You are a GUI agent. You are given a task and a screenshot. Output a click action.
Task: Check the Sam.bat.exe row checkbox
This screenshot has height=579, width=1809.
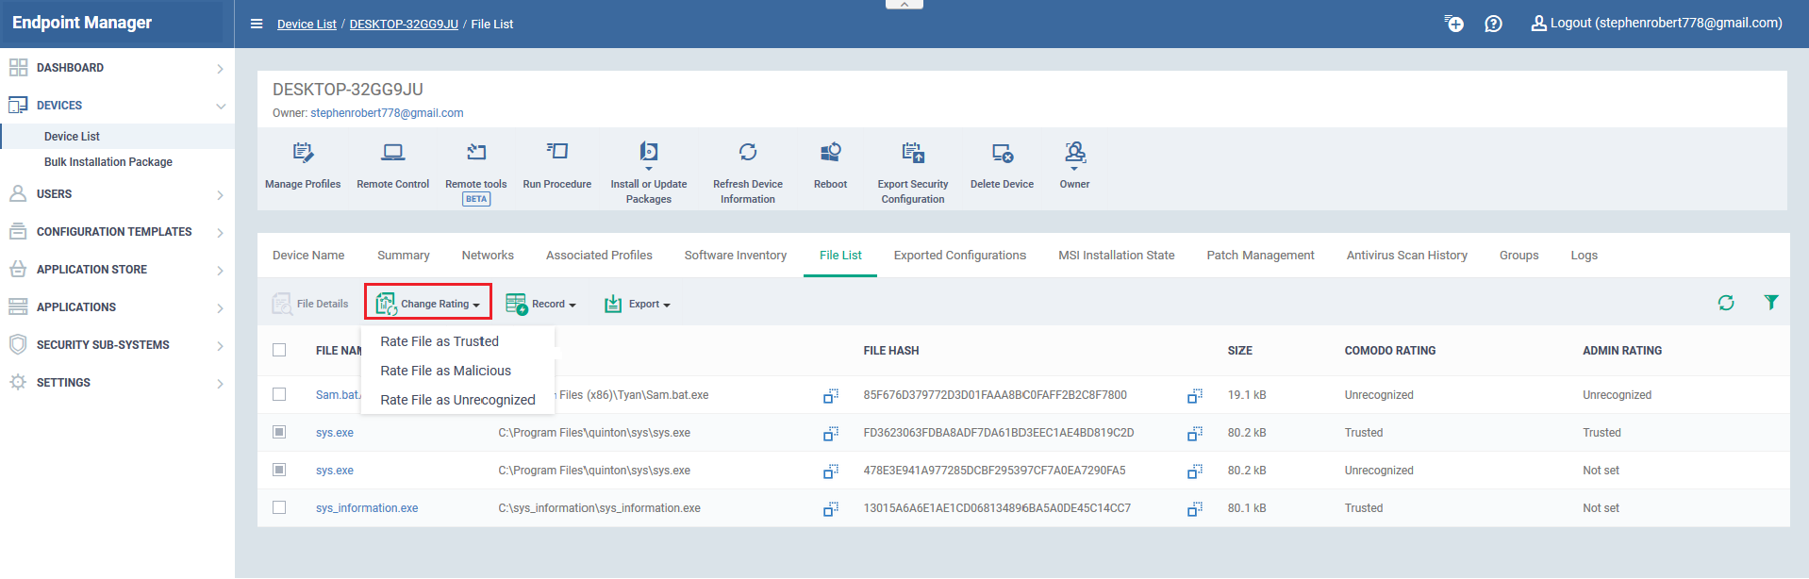coord(279,394)
